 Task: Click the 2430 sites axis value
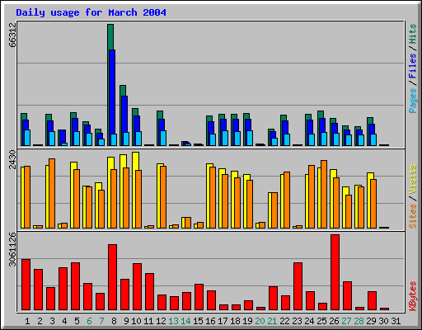pos(12,159)
